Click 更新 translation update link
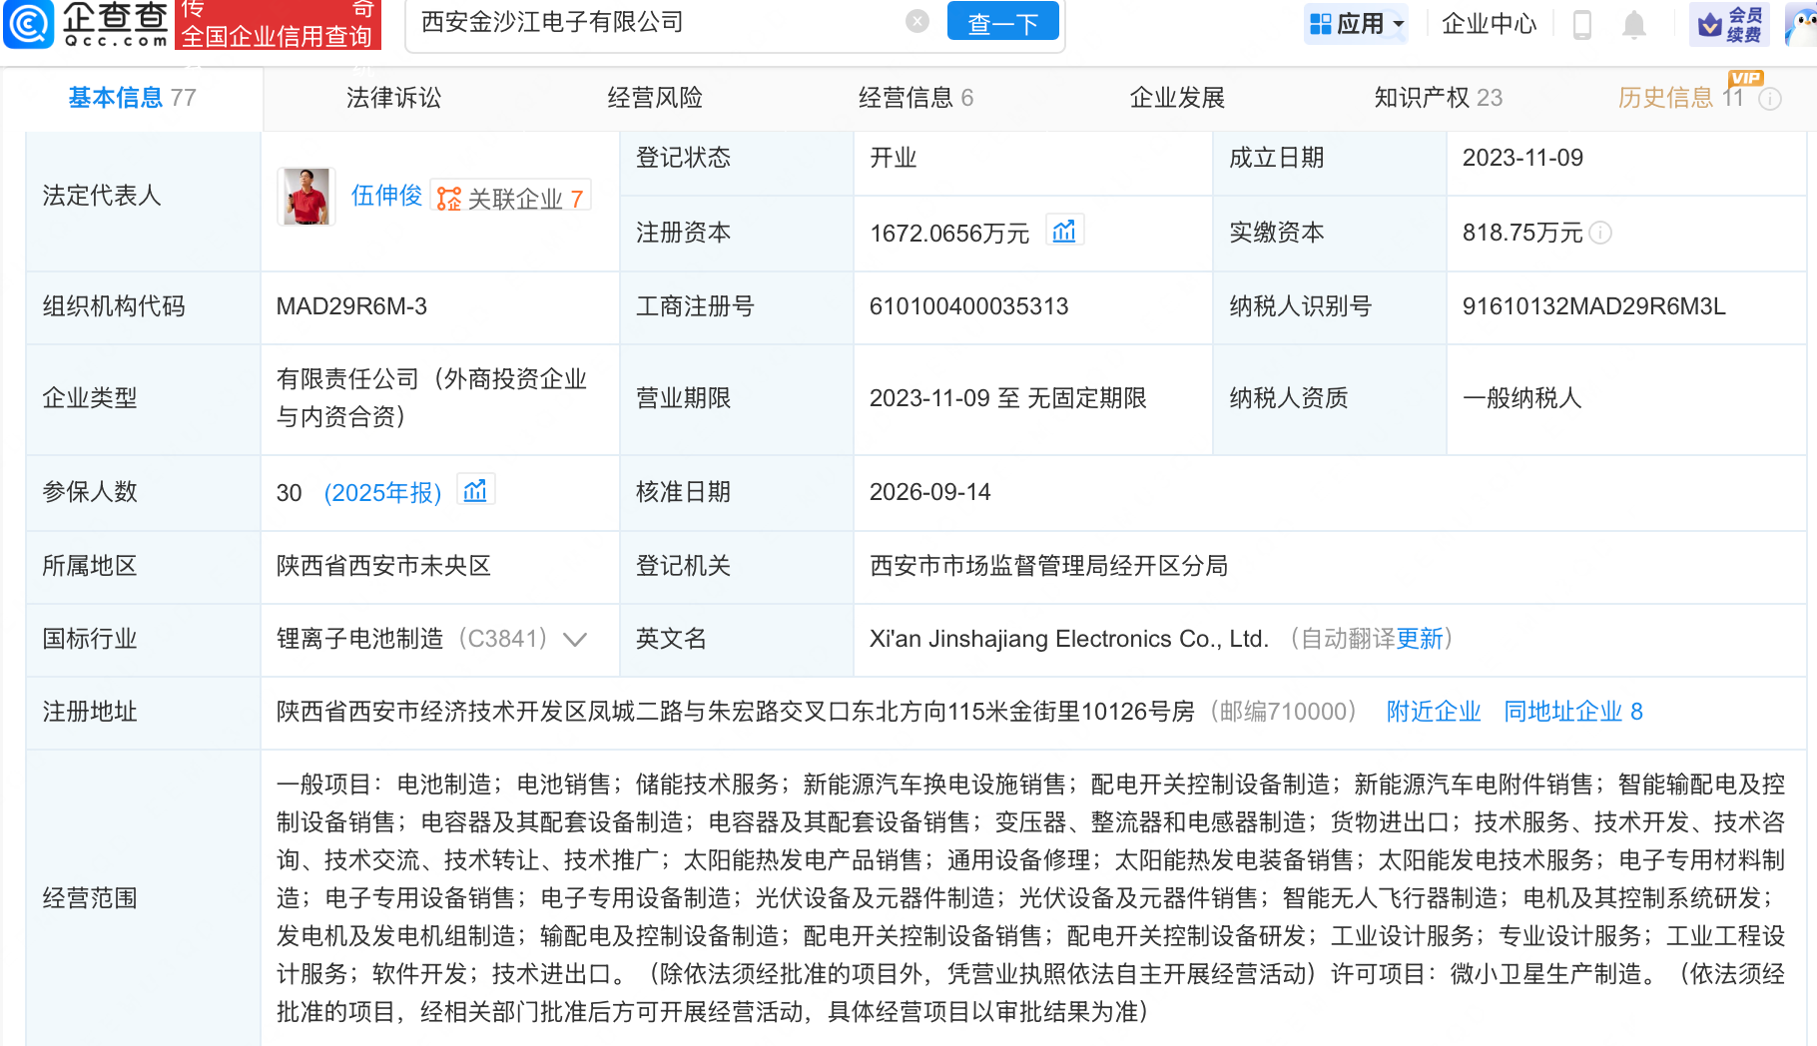Image resolution: width=1817 pixels, height=1046 pixels. tap(1420, 639)
